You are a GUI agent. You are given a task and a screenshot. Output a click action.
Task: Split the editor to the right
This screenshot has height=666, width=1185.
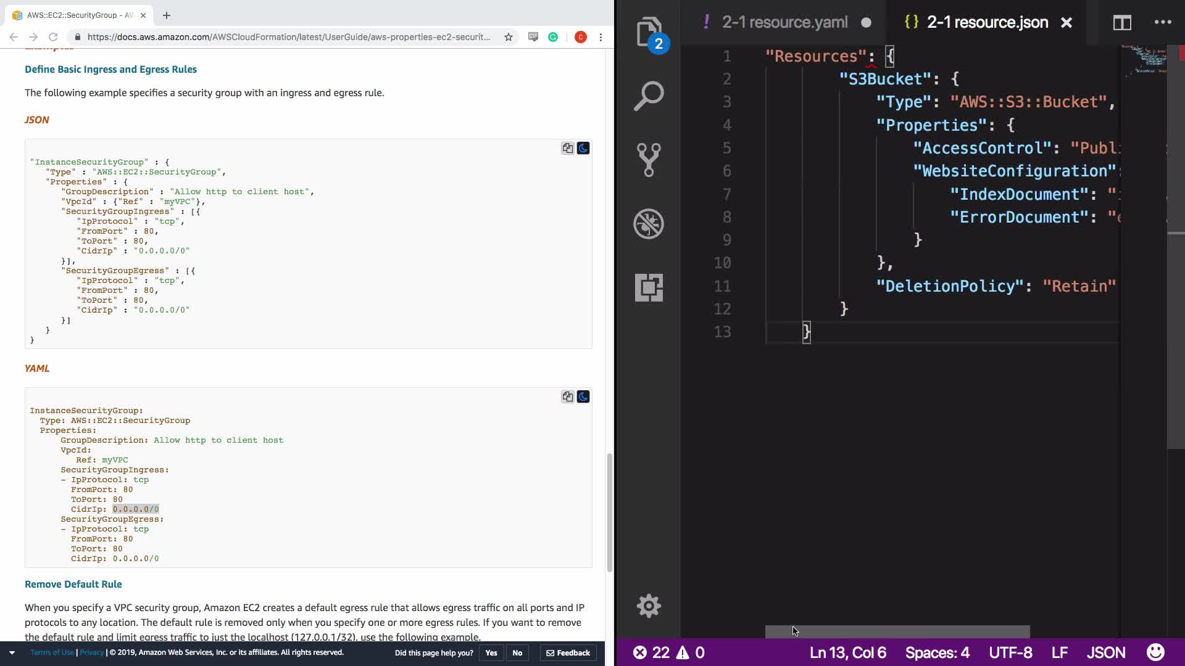point(1121,23)
